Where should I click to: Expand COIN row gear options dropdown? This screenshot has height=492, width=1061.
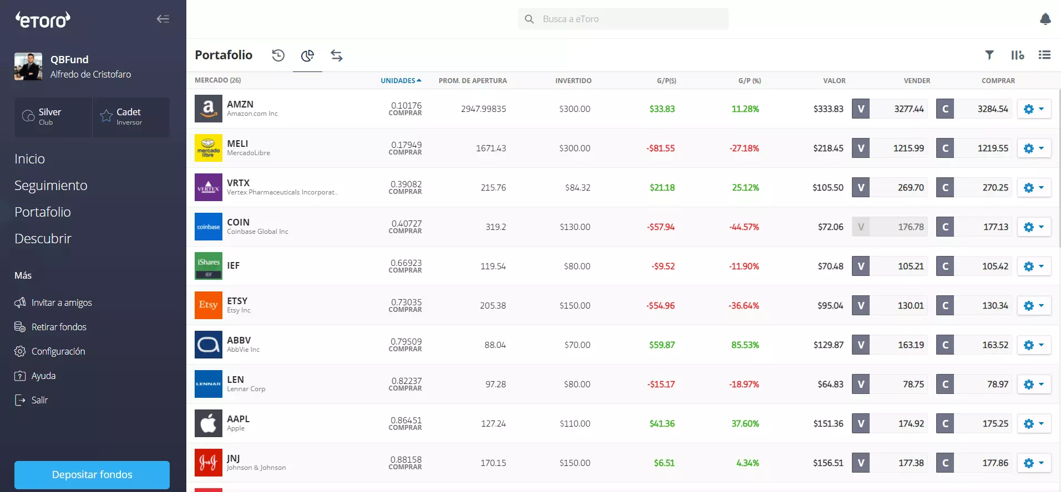1034,227
